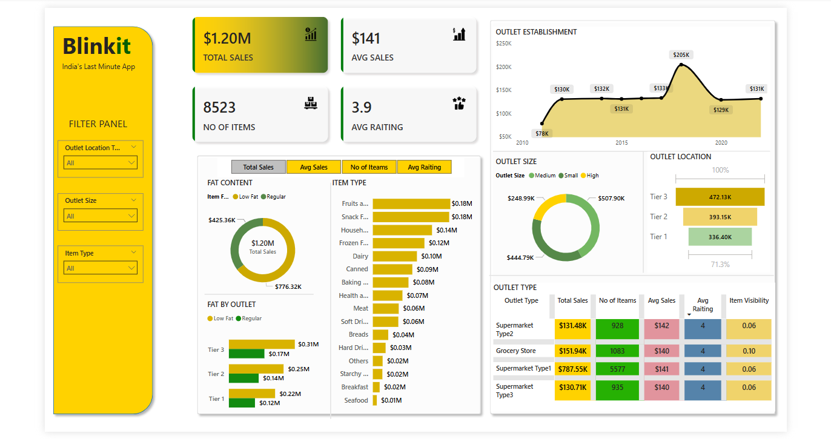Viewport: 831px width, 439px height.
Task: Click the Avg Sales growth arrow icon
Action: [x=459, y=34]
